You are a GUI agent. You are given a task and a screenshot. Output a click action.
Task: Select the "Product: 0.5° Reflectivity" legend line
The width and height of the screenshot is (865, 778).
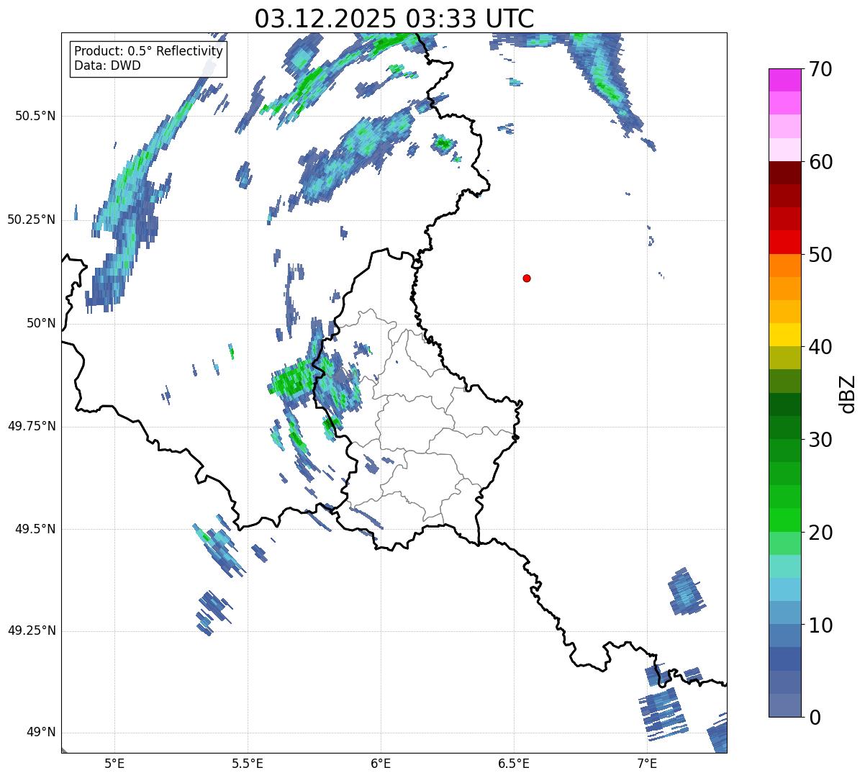148,52
